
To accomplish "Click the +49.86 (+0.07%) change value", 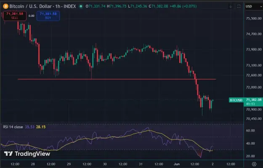I will [183, 7].
